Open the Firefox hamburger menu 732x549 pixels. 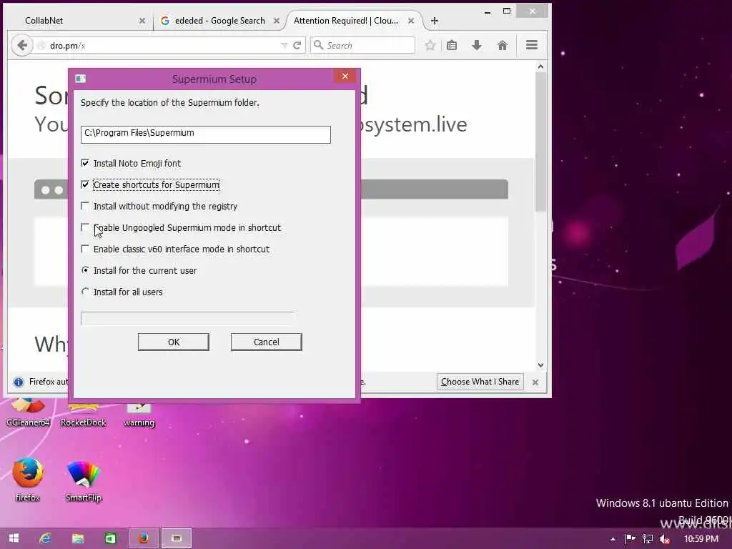coord(532,45)
